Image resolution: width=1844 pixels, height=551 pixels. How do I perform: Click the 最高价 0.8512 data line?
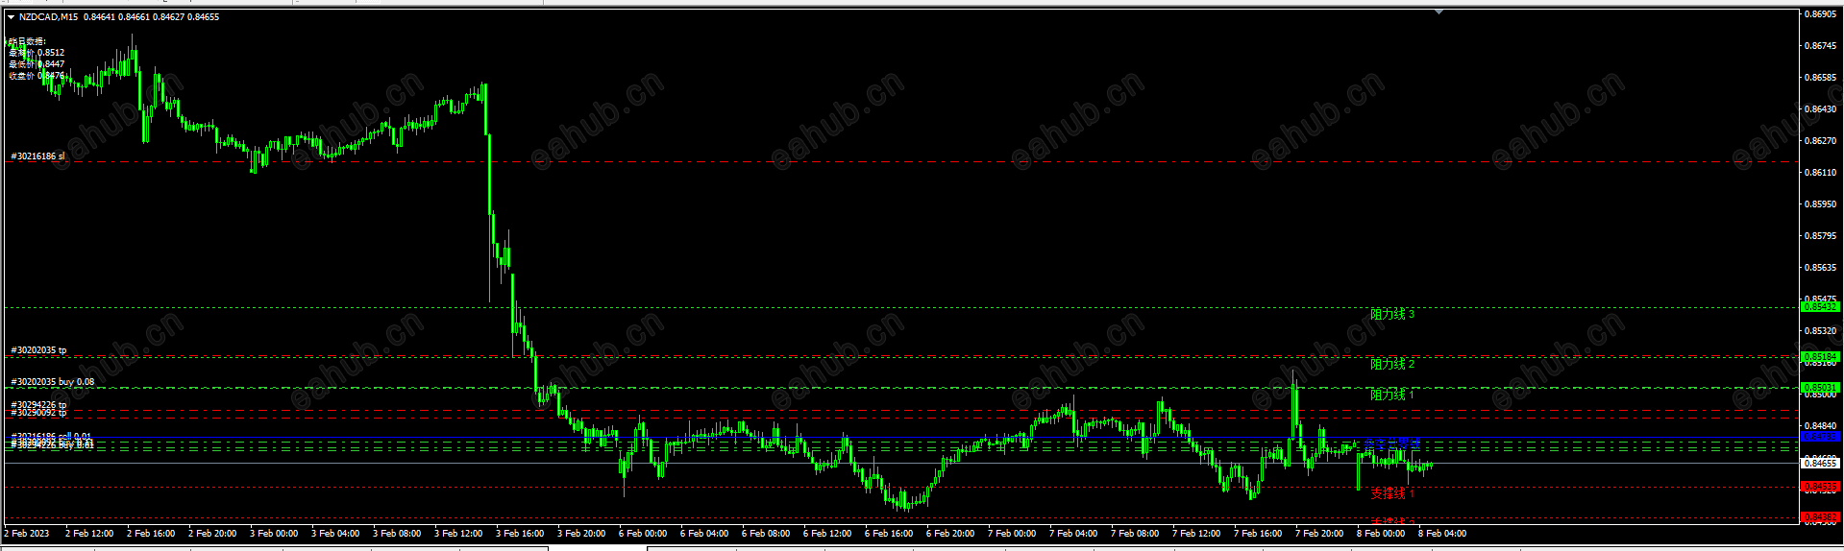point(37,53)
